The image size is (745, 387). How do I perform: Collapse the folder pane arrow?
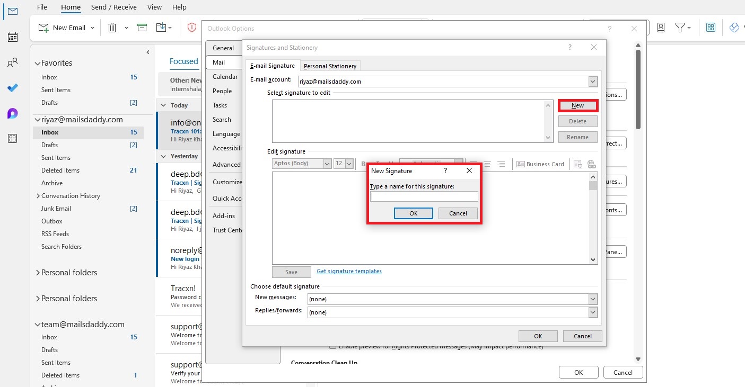(x=148, y=52)
